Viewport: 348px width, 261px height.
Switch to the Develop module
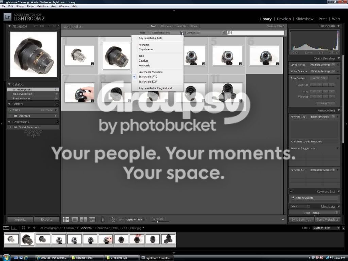click(x=284, y=19)
